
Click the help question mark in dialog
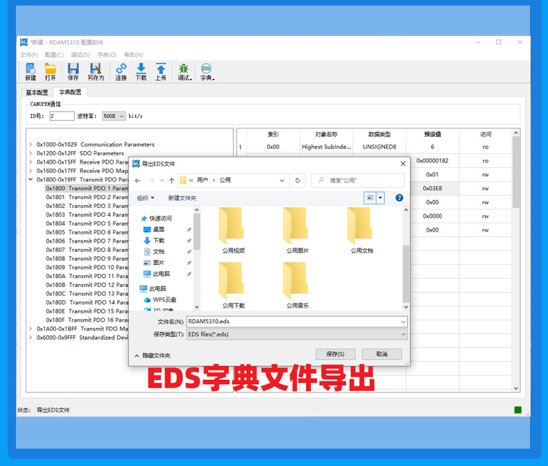pos(399,198)
